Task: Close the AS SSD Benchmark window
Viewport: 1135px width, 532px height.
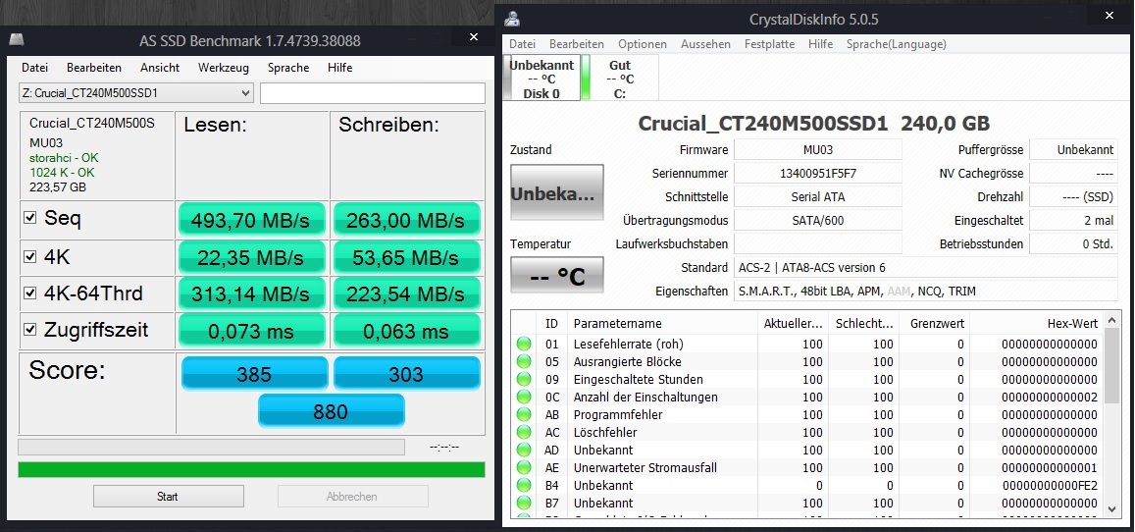Action: point(474,37)
